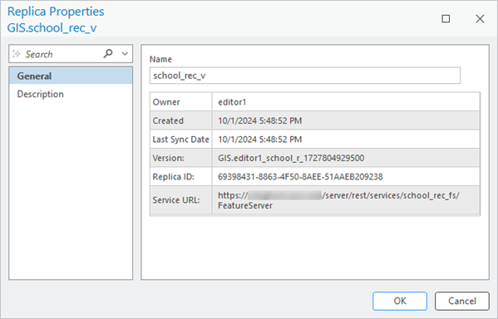Click the sparkle icon in Search box
This screenshot has width=498, height=319.
pyautogui.click(x=16, y=54)
